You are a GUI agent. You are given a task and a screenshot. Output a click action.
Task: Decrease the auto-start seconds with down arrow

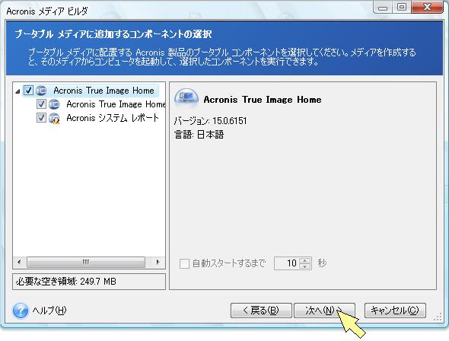(x=305, y=266)
